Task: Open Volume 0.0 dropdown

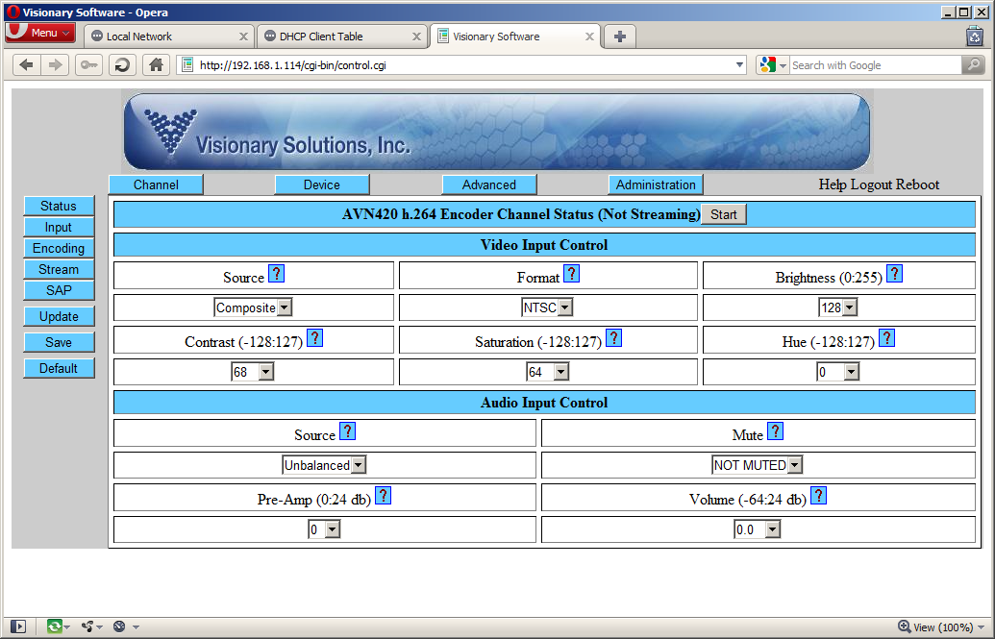Action: [757, 529]
